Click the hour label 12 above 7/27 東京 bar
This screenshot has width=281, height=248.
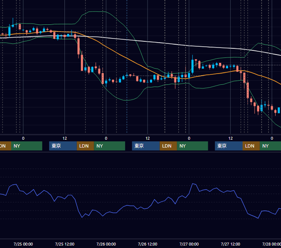tap(231, 138)
